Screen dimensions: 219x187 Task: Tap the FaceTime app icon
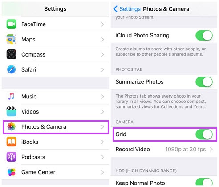click(x=11, y=24)
